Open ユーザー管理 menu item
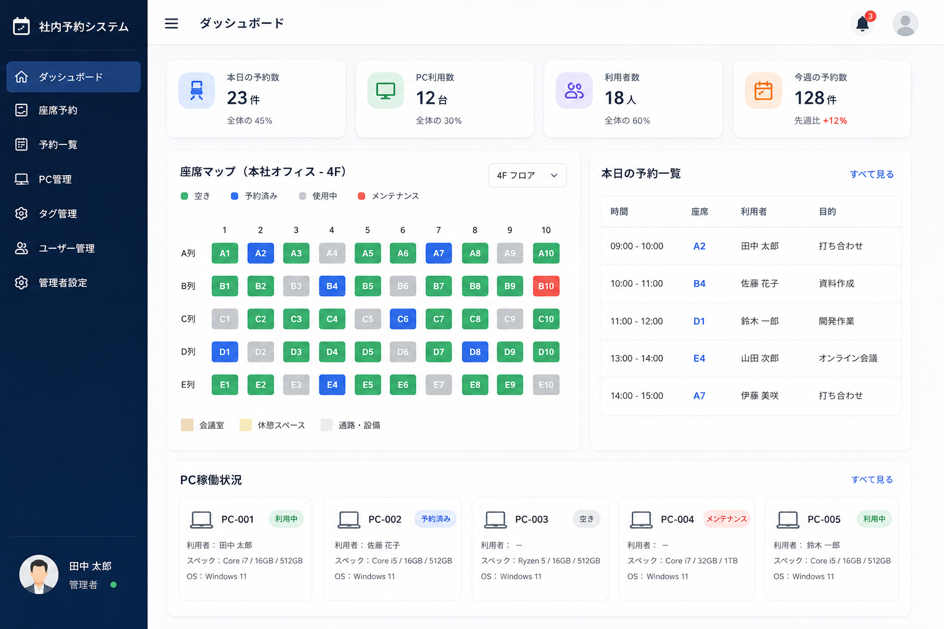Viewport: 944px width, 629px height. pyautogui.click(x=74, y=248)
